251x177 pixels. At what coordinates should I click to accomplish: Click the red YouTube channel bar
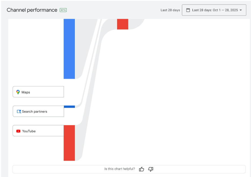69,143
